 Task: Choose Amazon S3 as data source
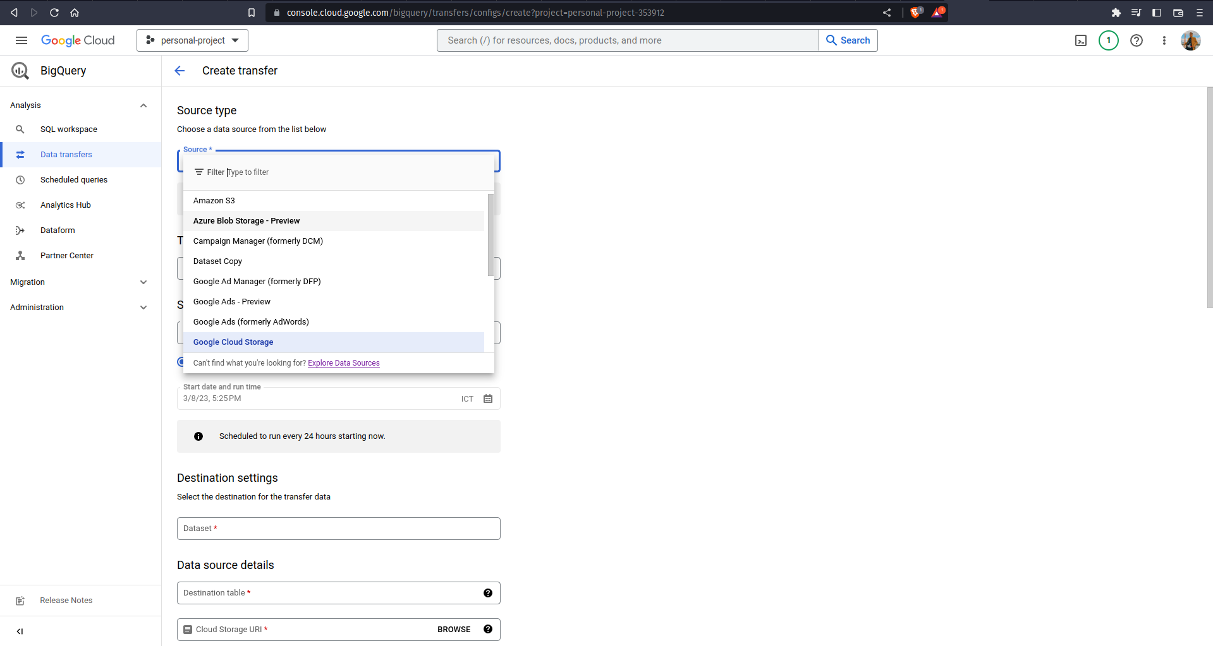tap(214, 201)
